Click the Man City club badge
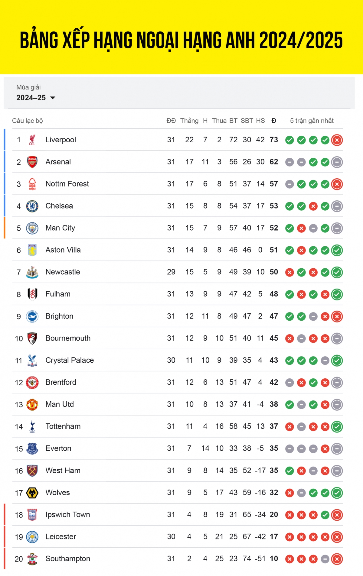Viewport: 363px width, 576px height. pos(32,228)
